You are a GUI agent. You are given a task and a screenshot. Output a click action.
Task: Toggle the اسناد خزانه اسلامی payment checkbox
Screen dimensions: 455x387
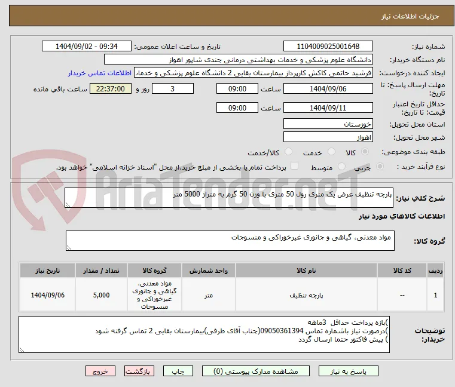point(294,166)
